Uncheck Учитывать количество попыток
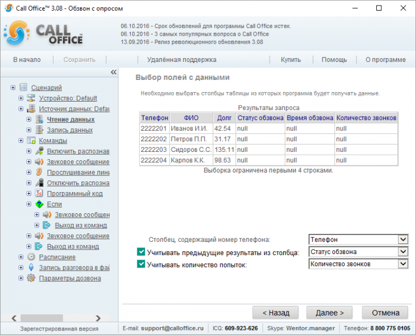The image size is (416, 335). pos(141,264)
